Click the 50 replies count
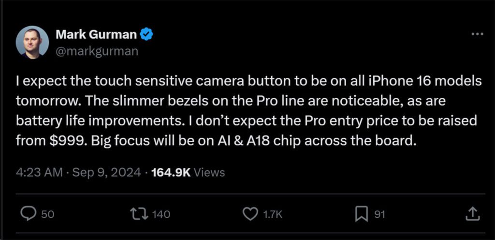495x240 pixels. 47,214
